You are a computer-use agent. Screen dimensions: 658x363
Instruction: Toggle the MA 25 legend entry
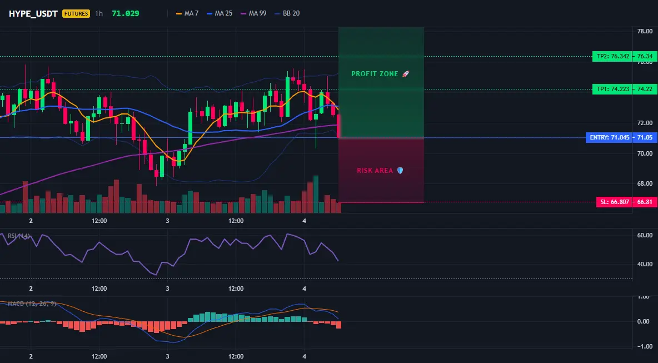coord(220,13)
